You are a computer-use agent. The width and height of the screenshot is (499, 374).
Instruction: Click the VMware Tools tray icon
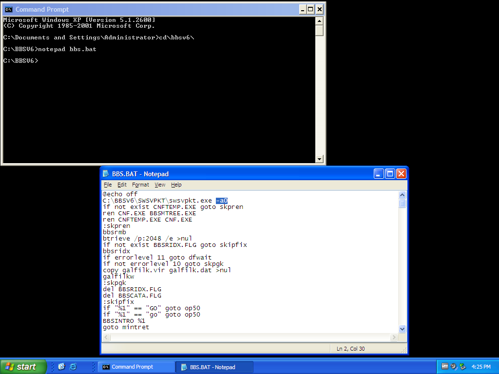click(445, 367)
